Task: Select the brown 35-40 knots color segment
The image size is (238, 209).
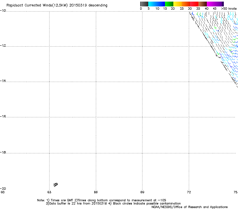Action: (x=203, y=4)
